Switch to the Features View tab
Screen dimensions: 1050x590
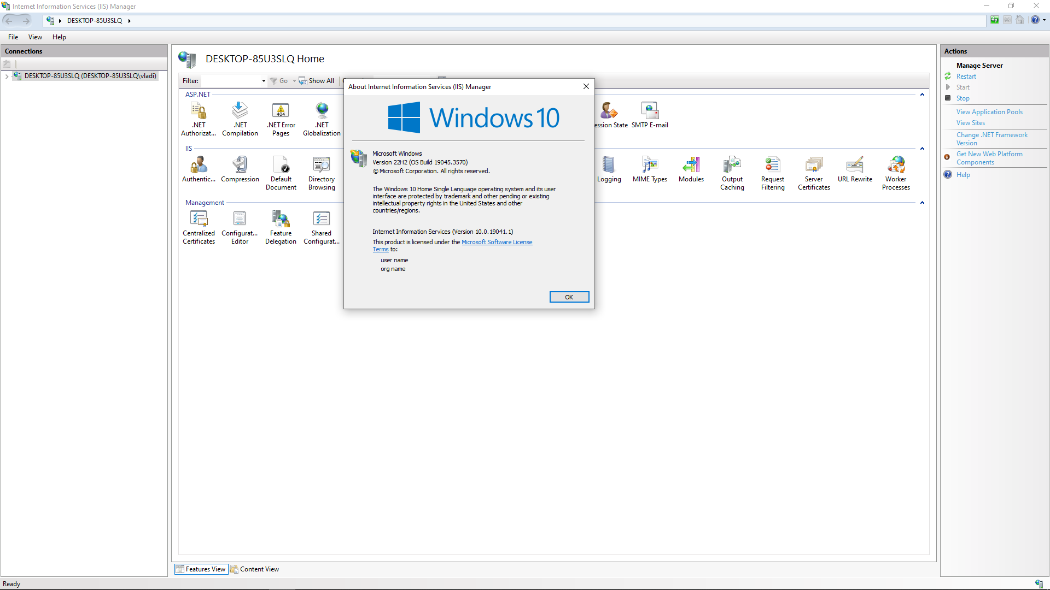click(201, 569)
